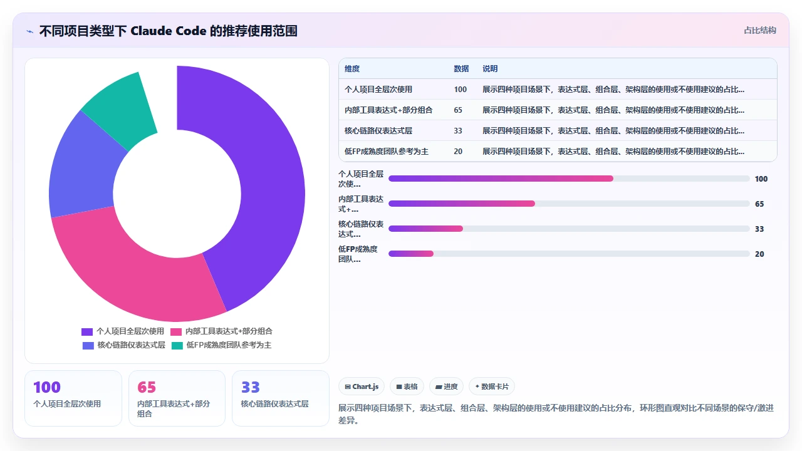Screen dimensions: 802x451
Task: Click the page title about Claude Code
Action: pos(169,31)
